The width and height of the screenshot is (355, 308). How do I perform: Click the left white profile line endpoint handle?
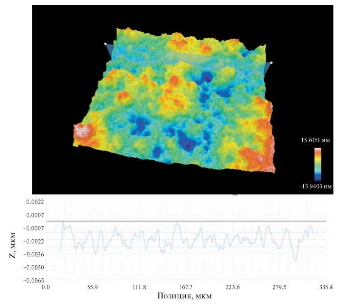click(x=105, y=44)
